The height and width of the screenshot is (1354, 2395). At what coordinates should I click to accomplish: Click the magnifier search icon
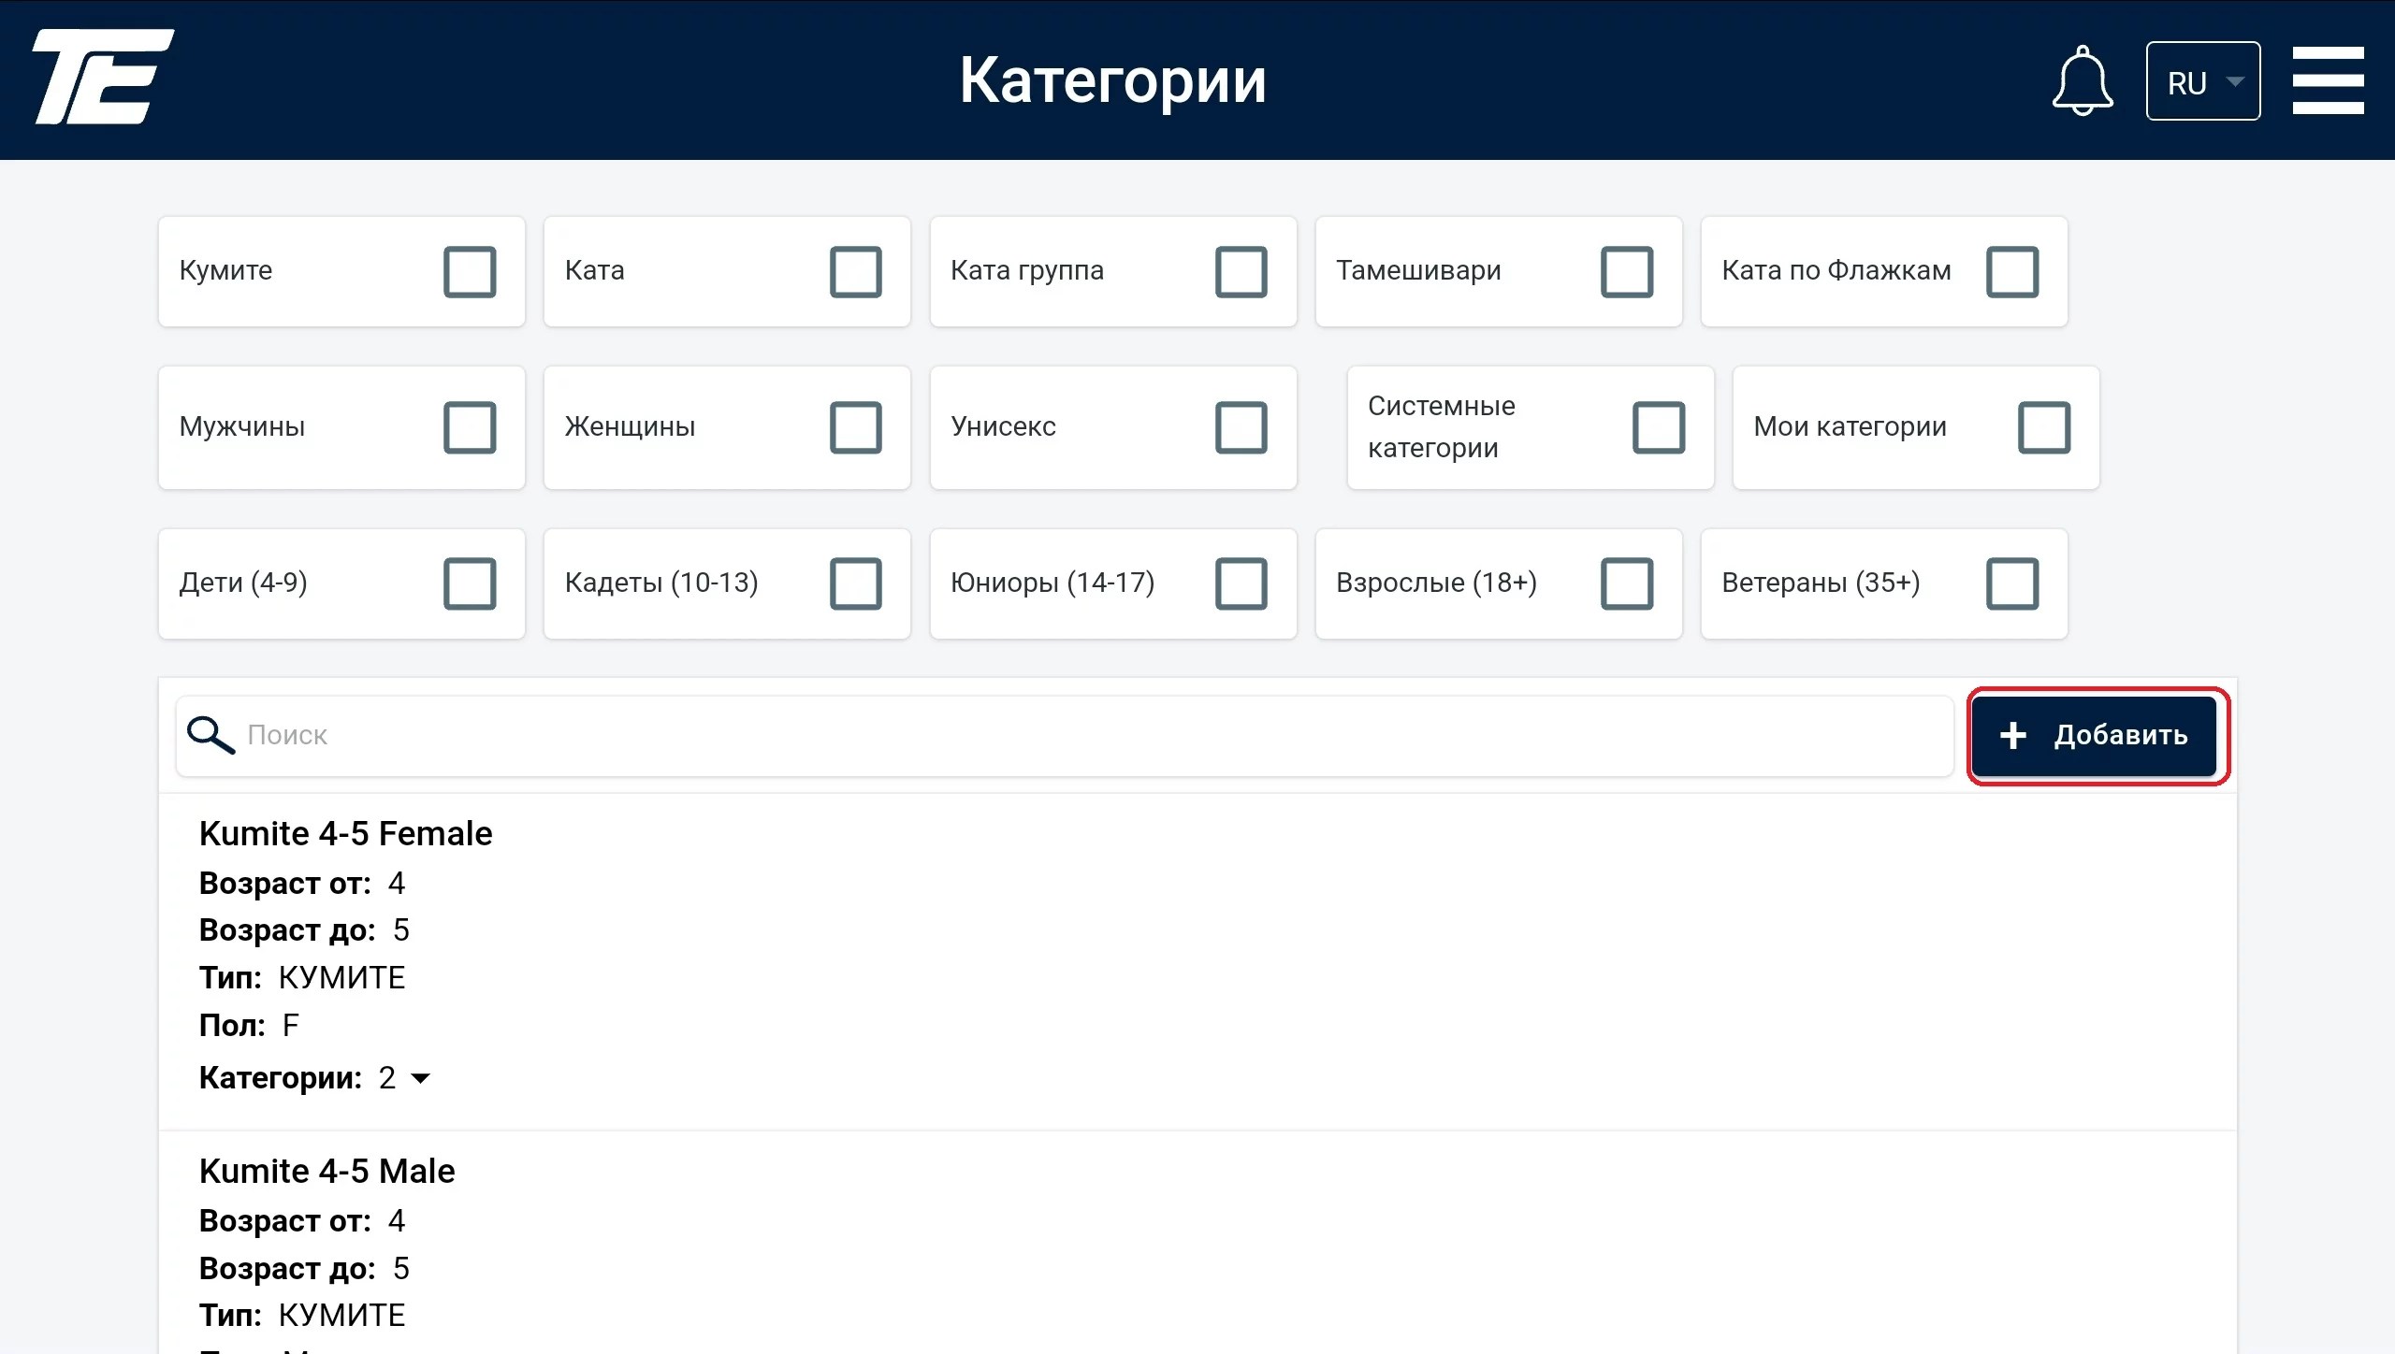point(210,735)
